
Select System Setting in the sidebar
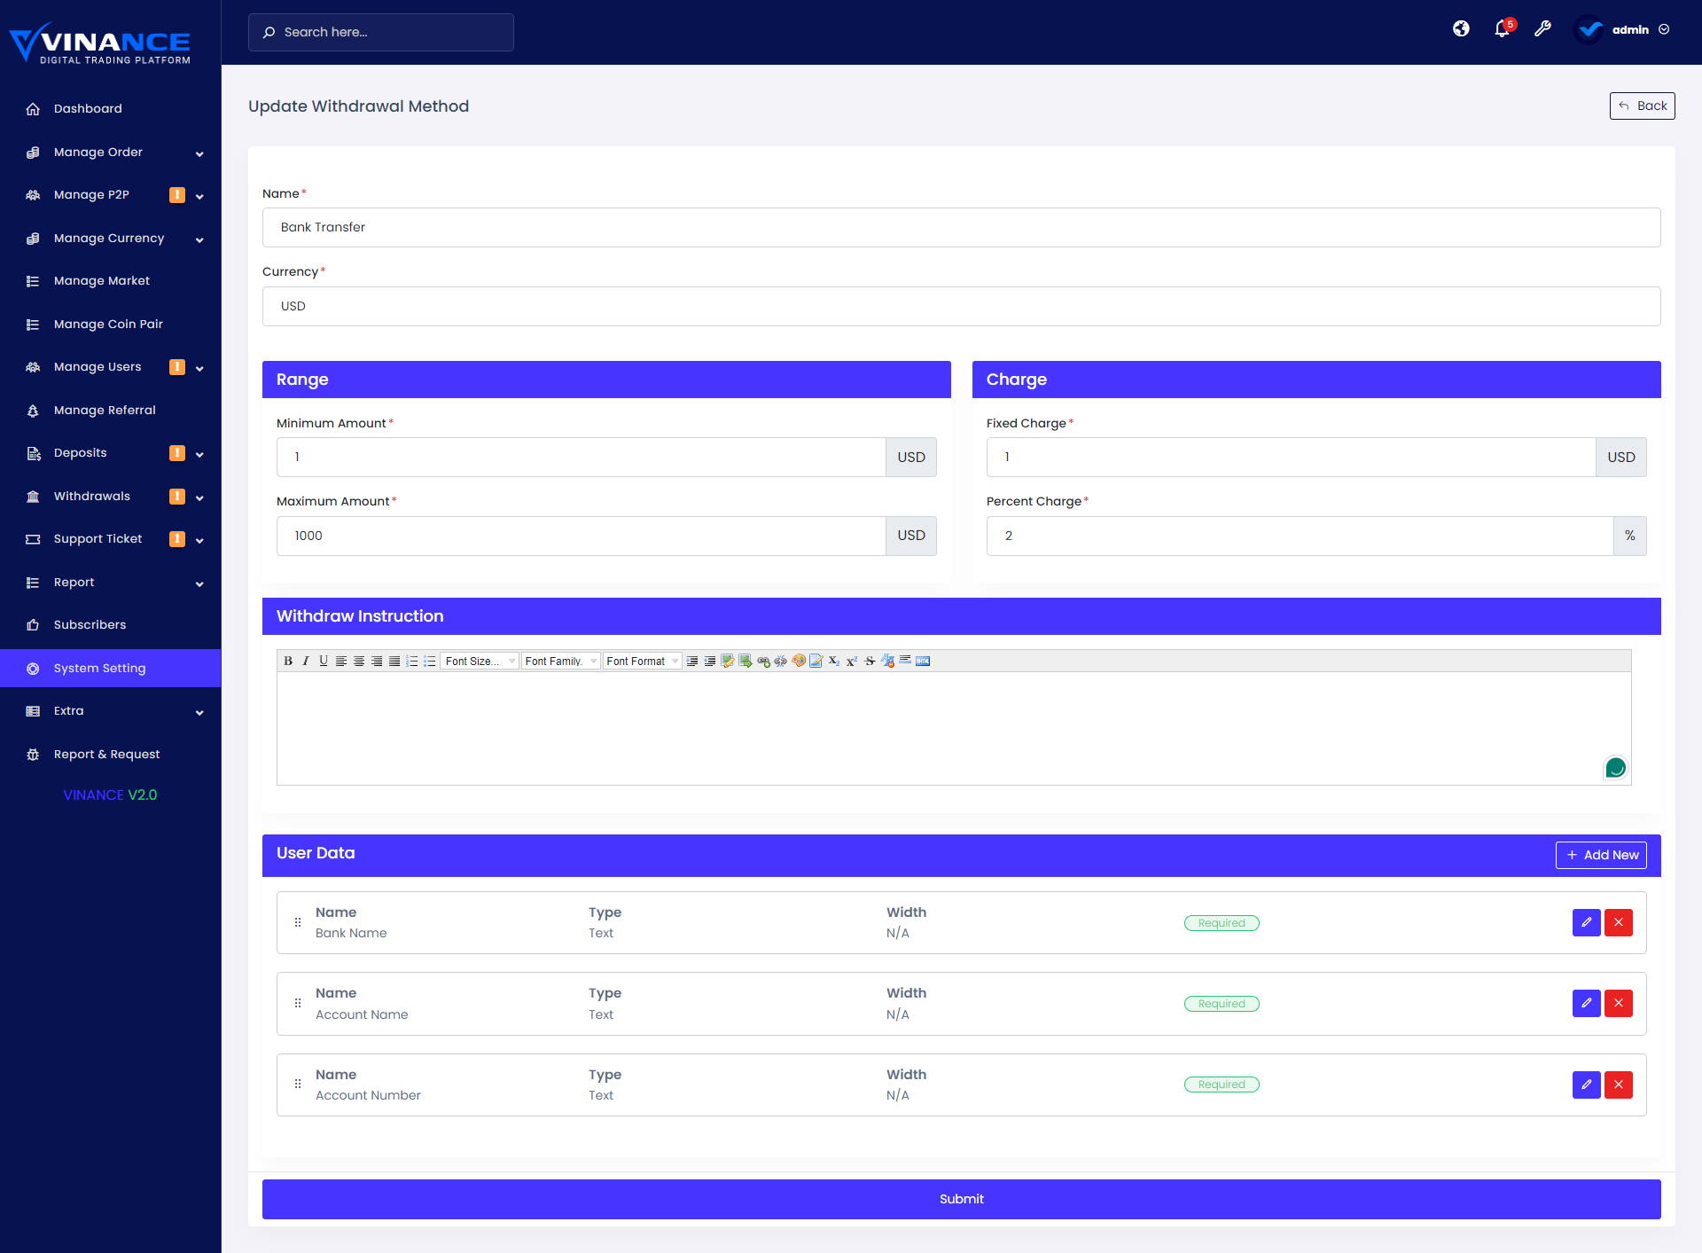click(x=111, y=669)
